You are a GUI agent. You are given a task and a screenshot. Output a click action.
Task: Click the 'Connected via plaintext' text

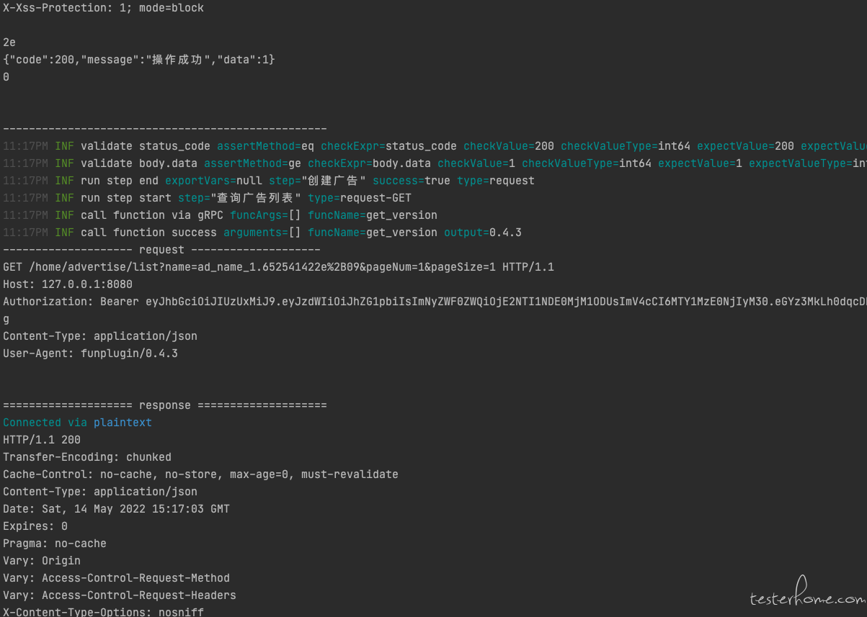pyautogui.click(x=77, y=423)
